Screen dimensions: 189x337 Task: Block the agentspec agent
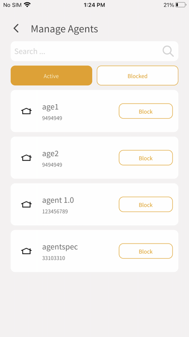(146, 251)
